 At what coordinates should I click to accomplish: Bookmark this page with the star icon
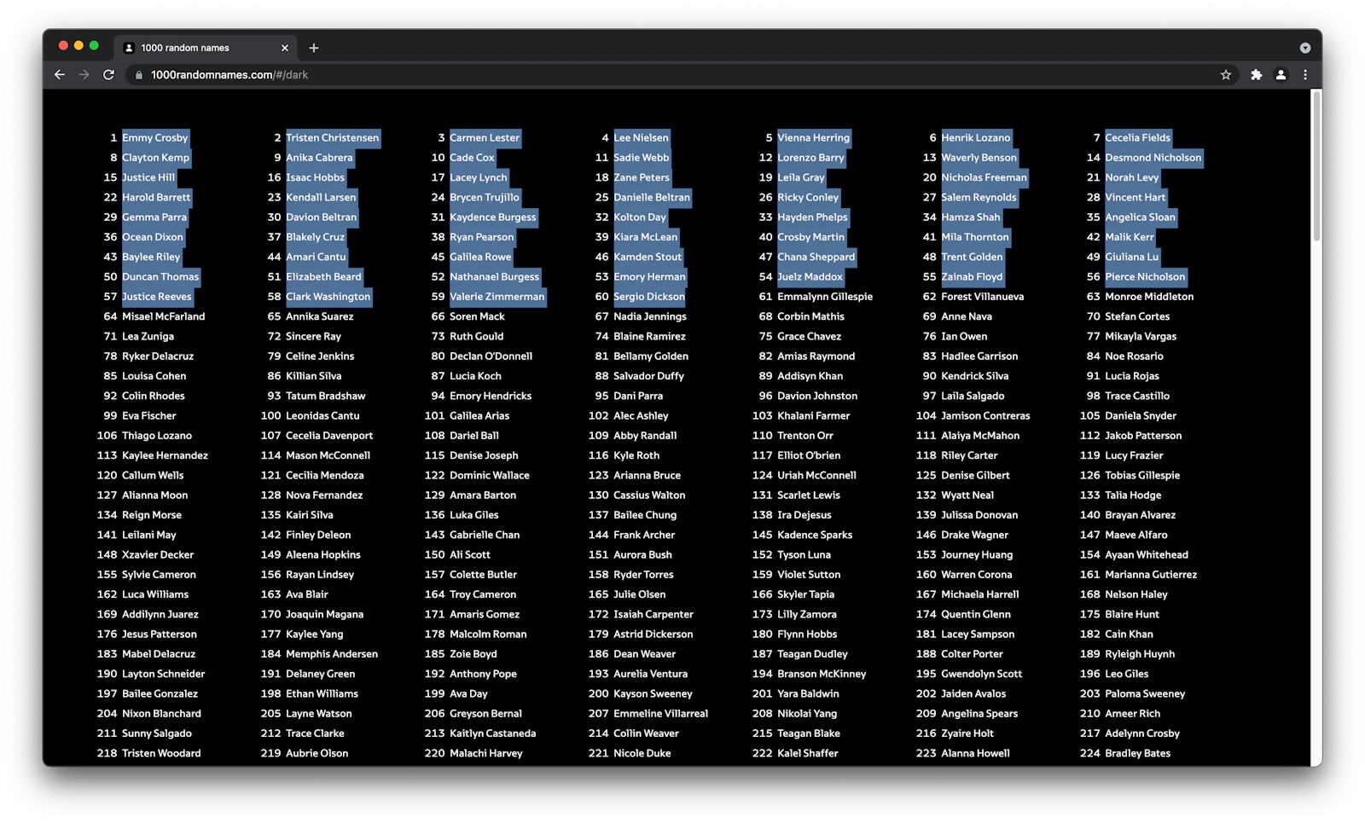(1226, 75)
